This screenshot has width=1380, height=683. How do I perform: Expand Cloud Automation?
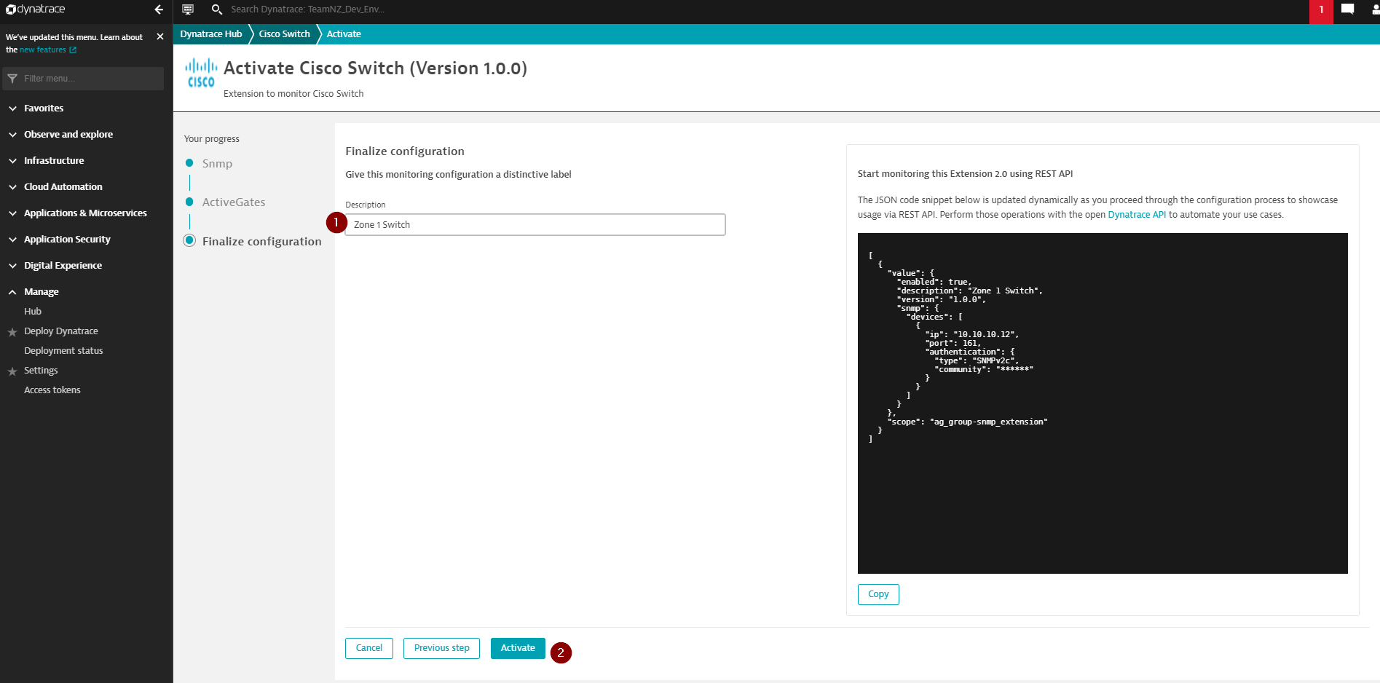(63, 186)
